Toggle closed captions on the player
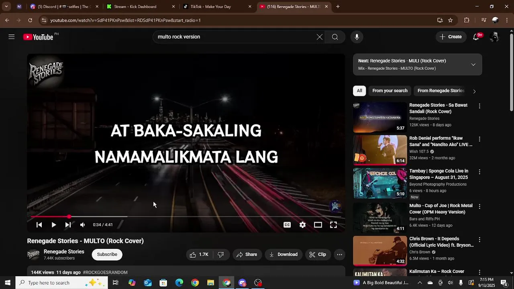This screenshot has height=289, width=514. (x=287, y=225)
